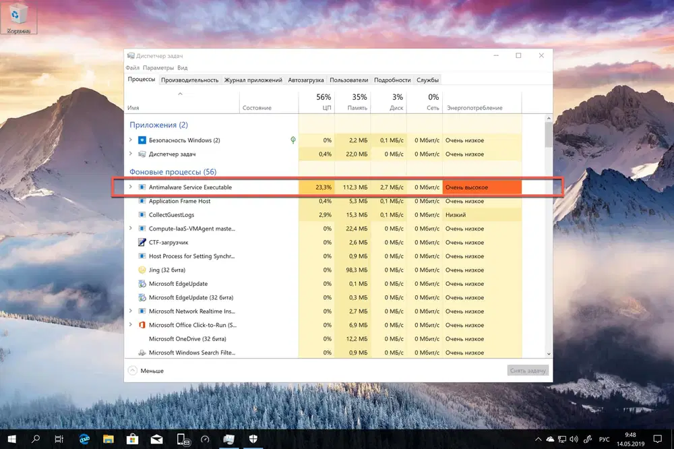Open Microsoft Store from the taskbar

[x=133, y=439]
